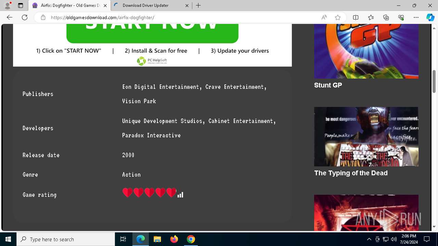
Task: Add this page to favorites star
Action: [x=338, y=17]
